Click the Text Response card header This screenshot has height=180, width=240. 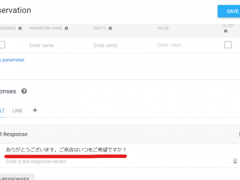120,134
